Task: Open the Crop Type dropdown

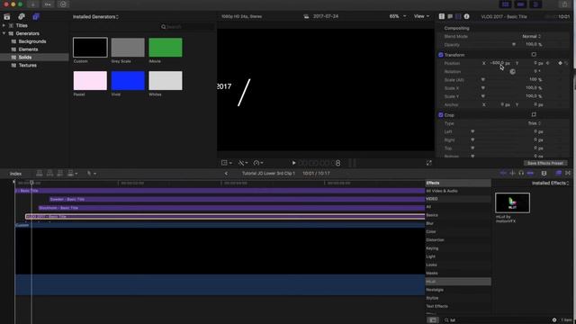Action: (x=535, y=123)
